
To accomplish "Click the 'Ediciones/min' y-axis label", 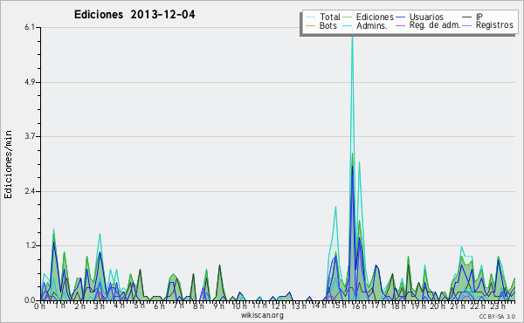I will pos(8,164).
